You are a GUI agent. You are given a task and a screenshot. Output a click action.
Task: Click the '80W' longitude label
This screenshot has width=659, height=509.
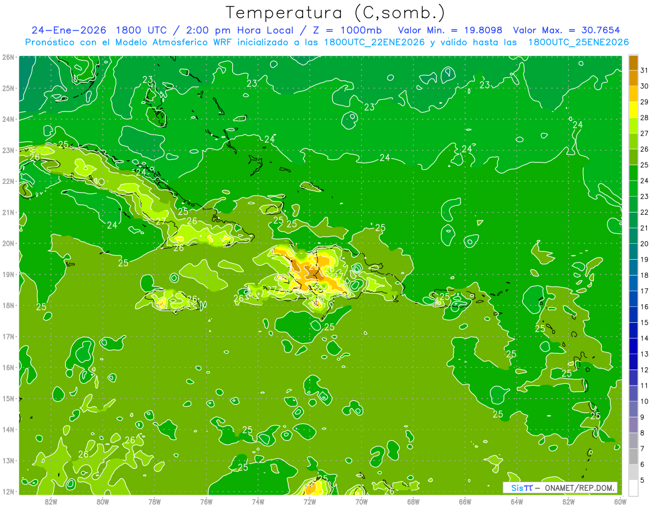pos(103,501)
